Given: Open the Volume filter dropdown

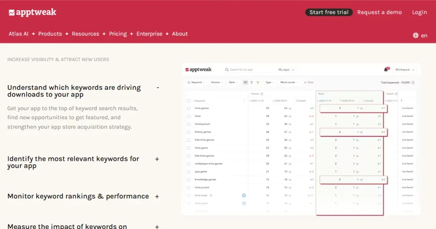Looking at the screenshot, I should pos(217,83).
